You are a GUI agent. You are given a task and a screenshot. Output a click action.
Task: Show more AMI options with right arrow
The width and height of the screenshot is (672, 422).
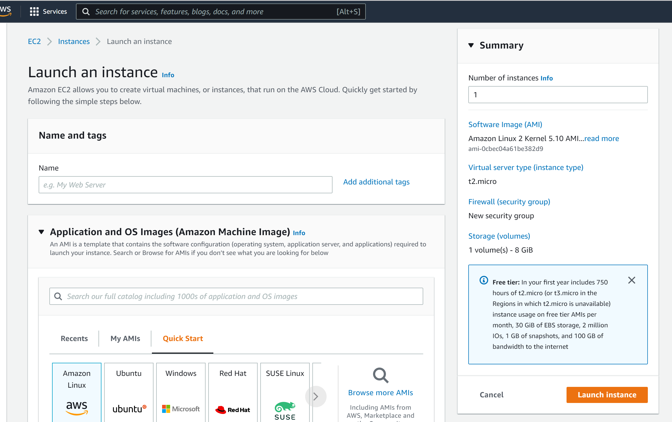click(x=316, y=396)
